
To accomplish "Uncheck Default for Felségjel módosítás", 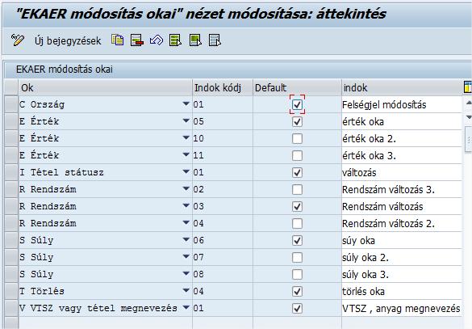I will click(x=297, y=104).
